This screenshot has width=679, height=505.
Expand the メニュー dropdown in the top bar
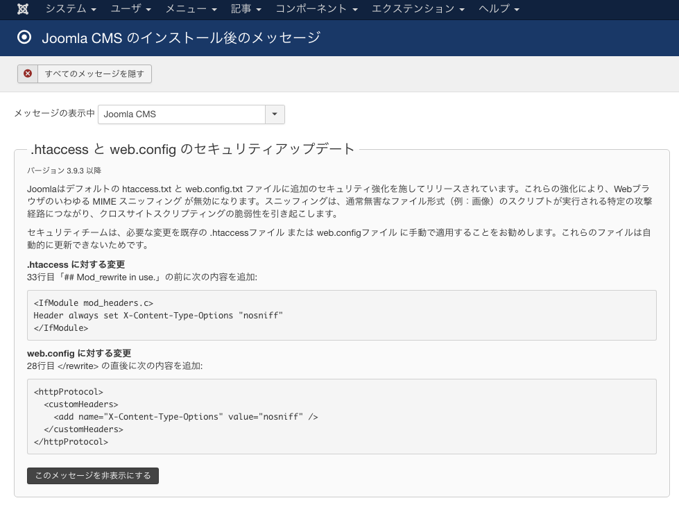pyautogui.click(x=191, y=9)
